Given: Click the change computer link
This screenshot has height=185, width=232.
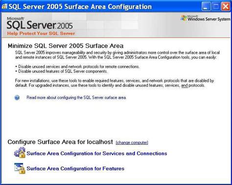Looking at the screenshot, I should 132,143.
